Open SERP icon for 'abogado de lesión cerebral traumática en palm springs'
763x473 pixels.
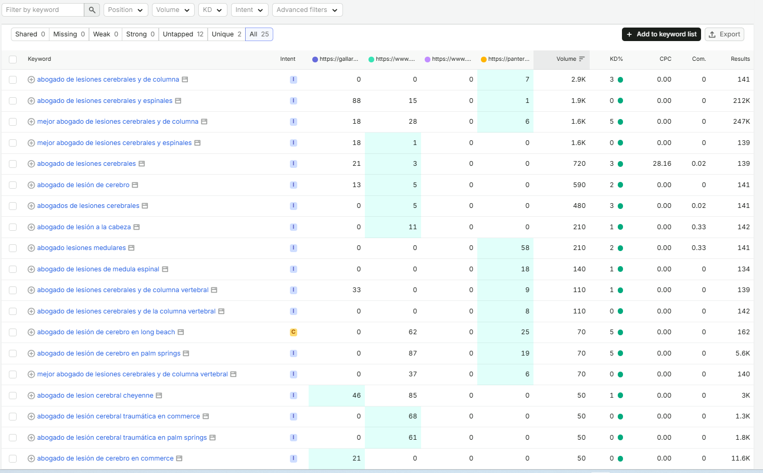[212, 438]
